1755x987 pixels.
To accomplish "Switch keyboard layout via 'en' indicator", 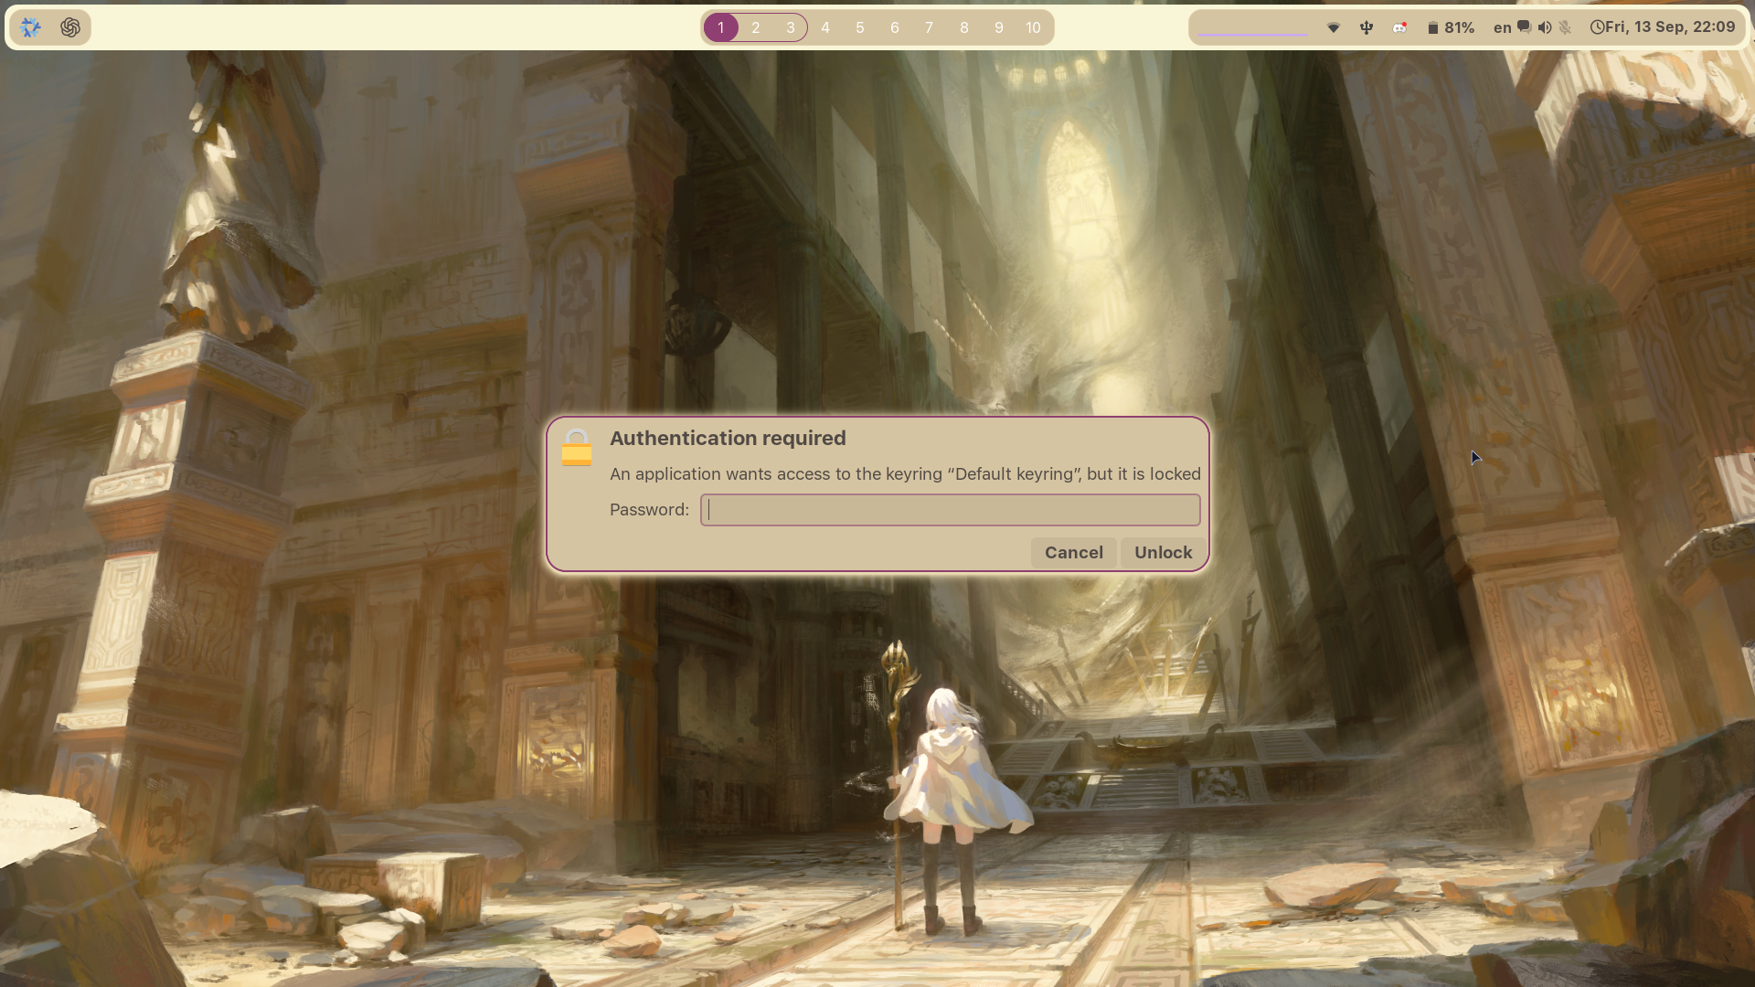I will [x=1502, y=28].
